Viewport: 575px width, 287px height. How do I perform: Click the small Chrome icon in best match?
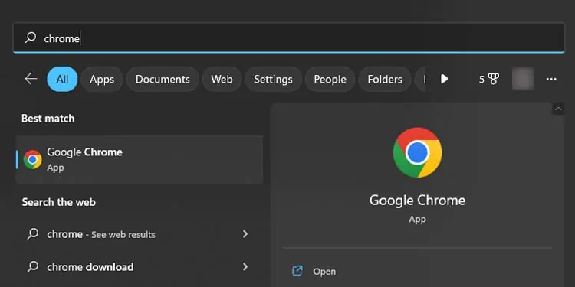33,160
